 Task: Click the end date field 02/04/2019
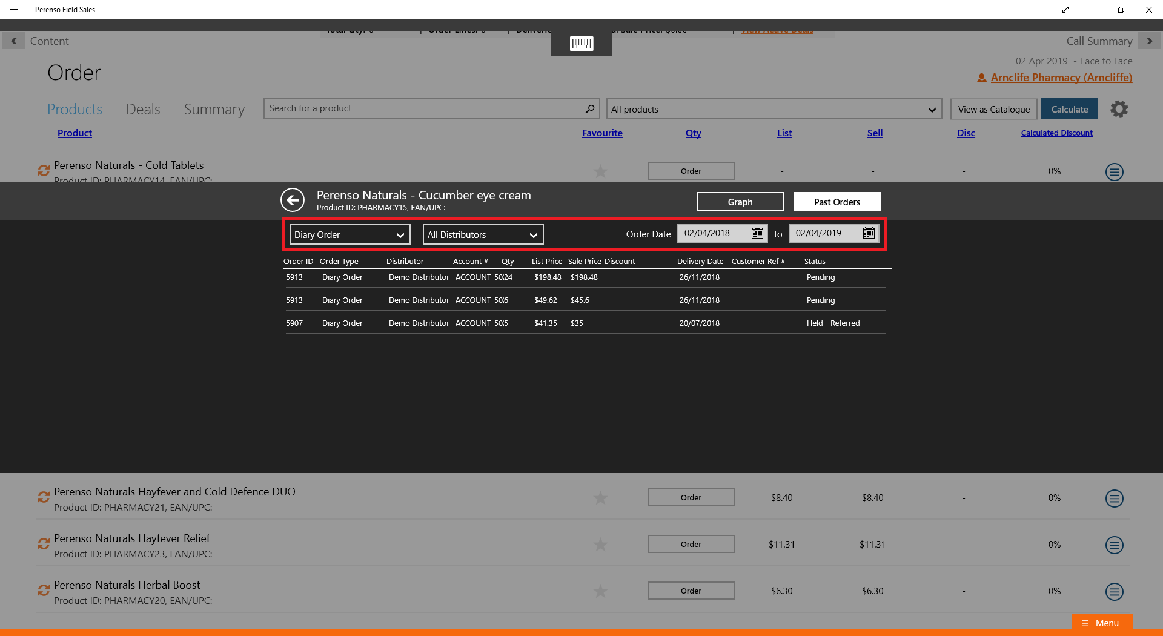[833, 233]
